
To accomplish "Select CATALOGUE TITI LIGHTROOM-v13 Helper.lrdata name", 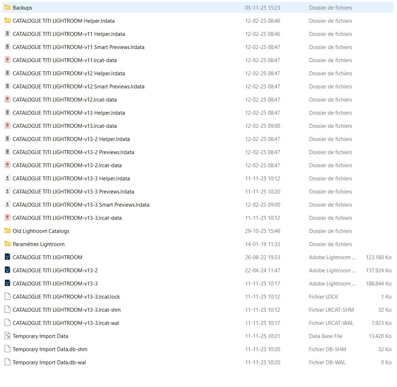I will (x=69, y=113).
